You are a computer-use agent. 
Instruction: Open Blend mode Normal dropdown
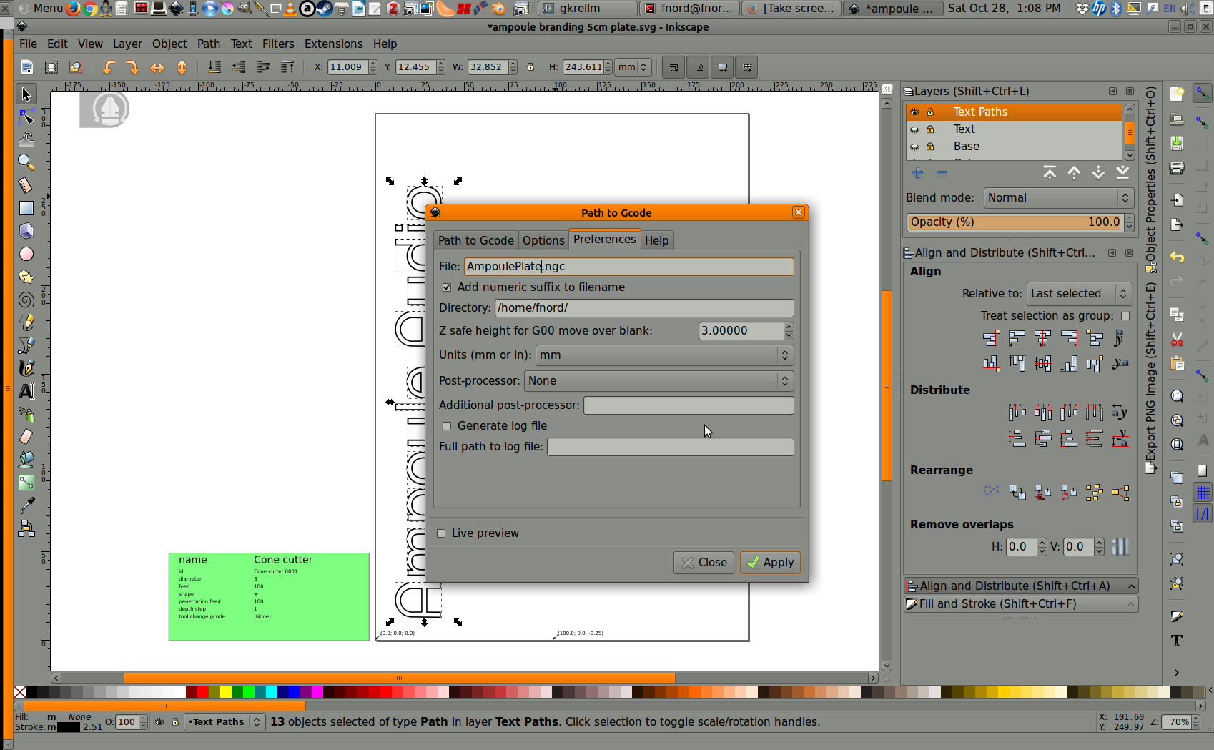pyautogui.click(x=1058, y=198)
